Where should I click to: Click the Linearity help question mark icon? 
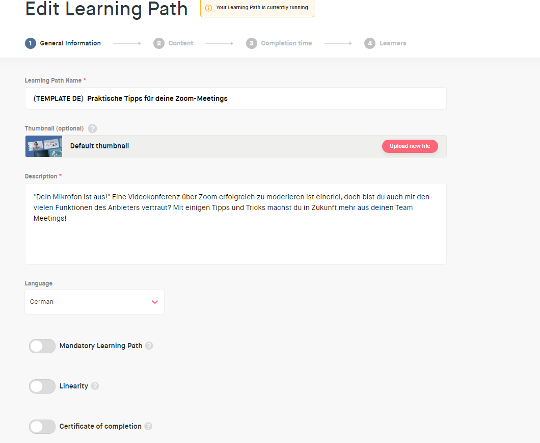95,386
